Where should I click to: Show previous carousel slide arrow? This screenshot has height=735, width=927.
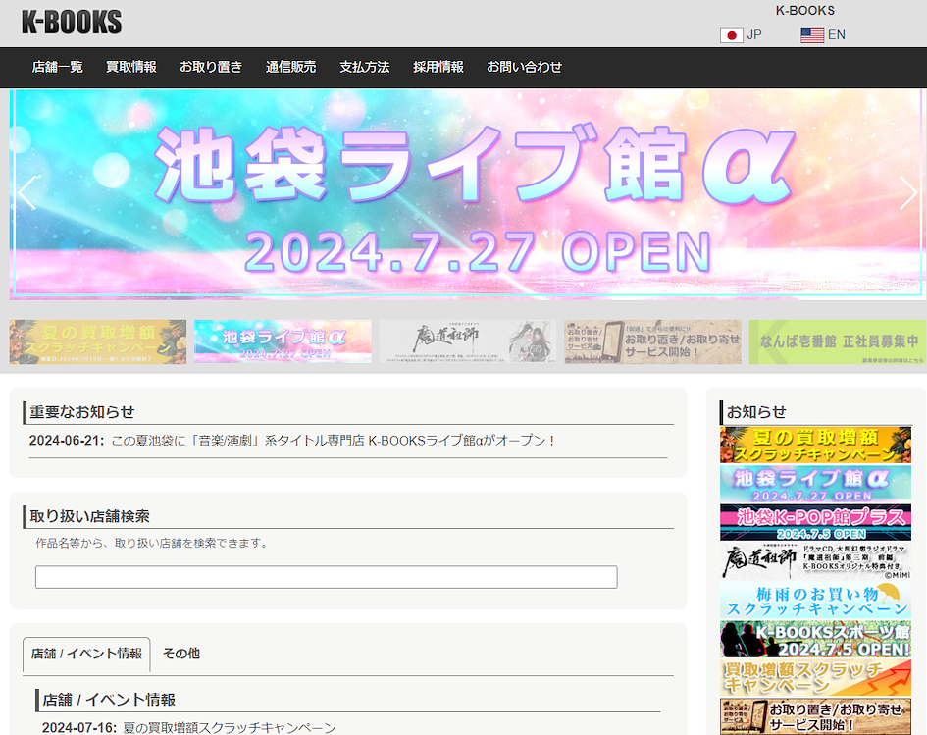click(27, 192)
